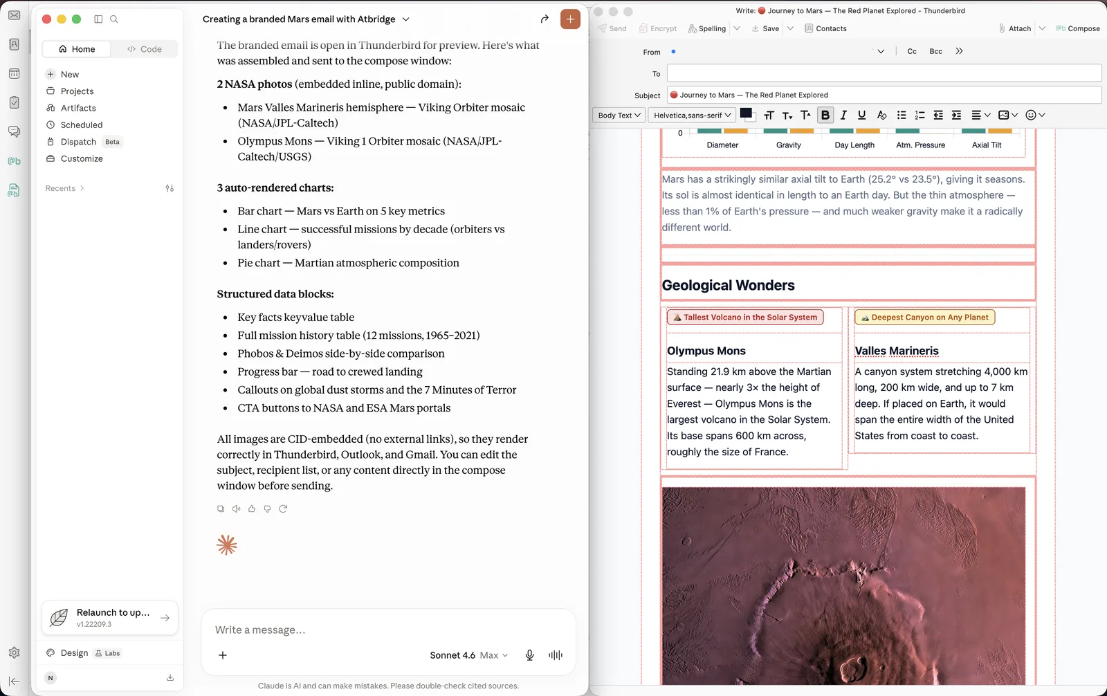The width and height of the screenshot is (1107, 696).
Task: Click the share arrow icon in Claude header
Action: point(545,19)
